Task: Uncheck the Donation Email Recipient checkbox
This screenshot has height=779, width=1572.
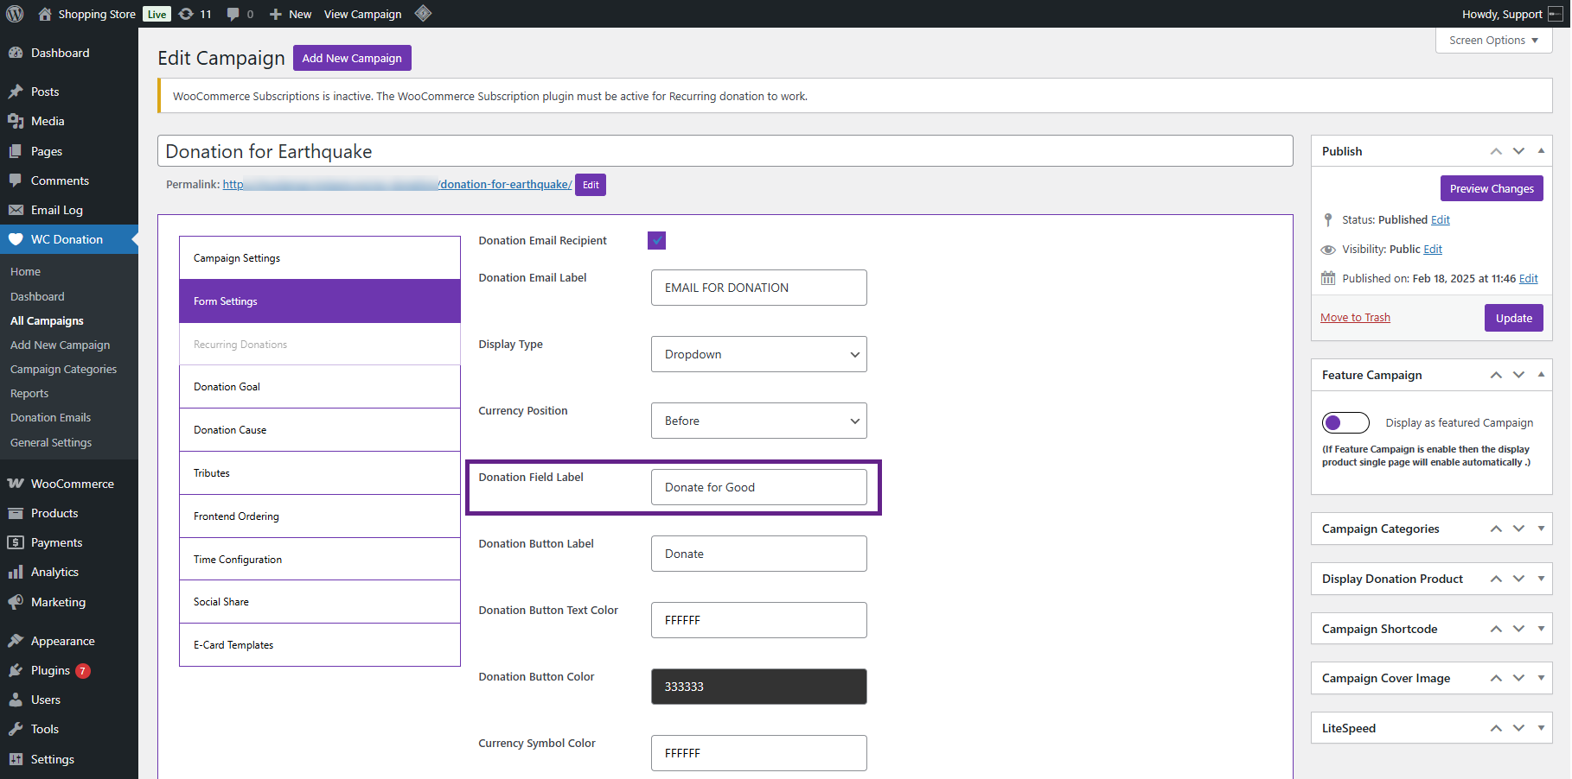Action: point(656,241)
